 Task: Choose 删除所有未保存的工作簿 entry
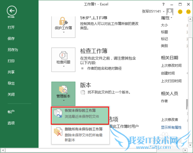tap(80, 134)
